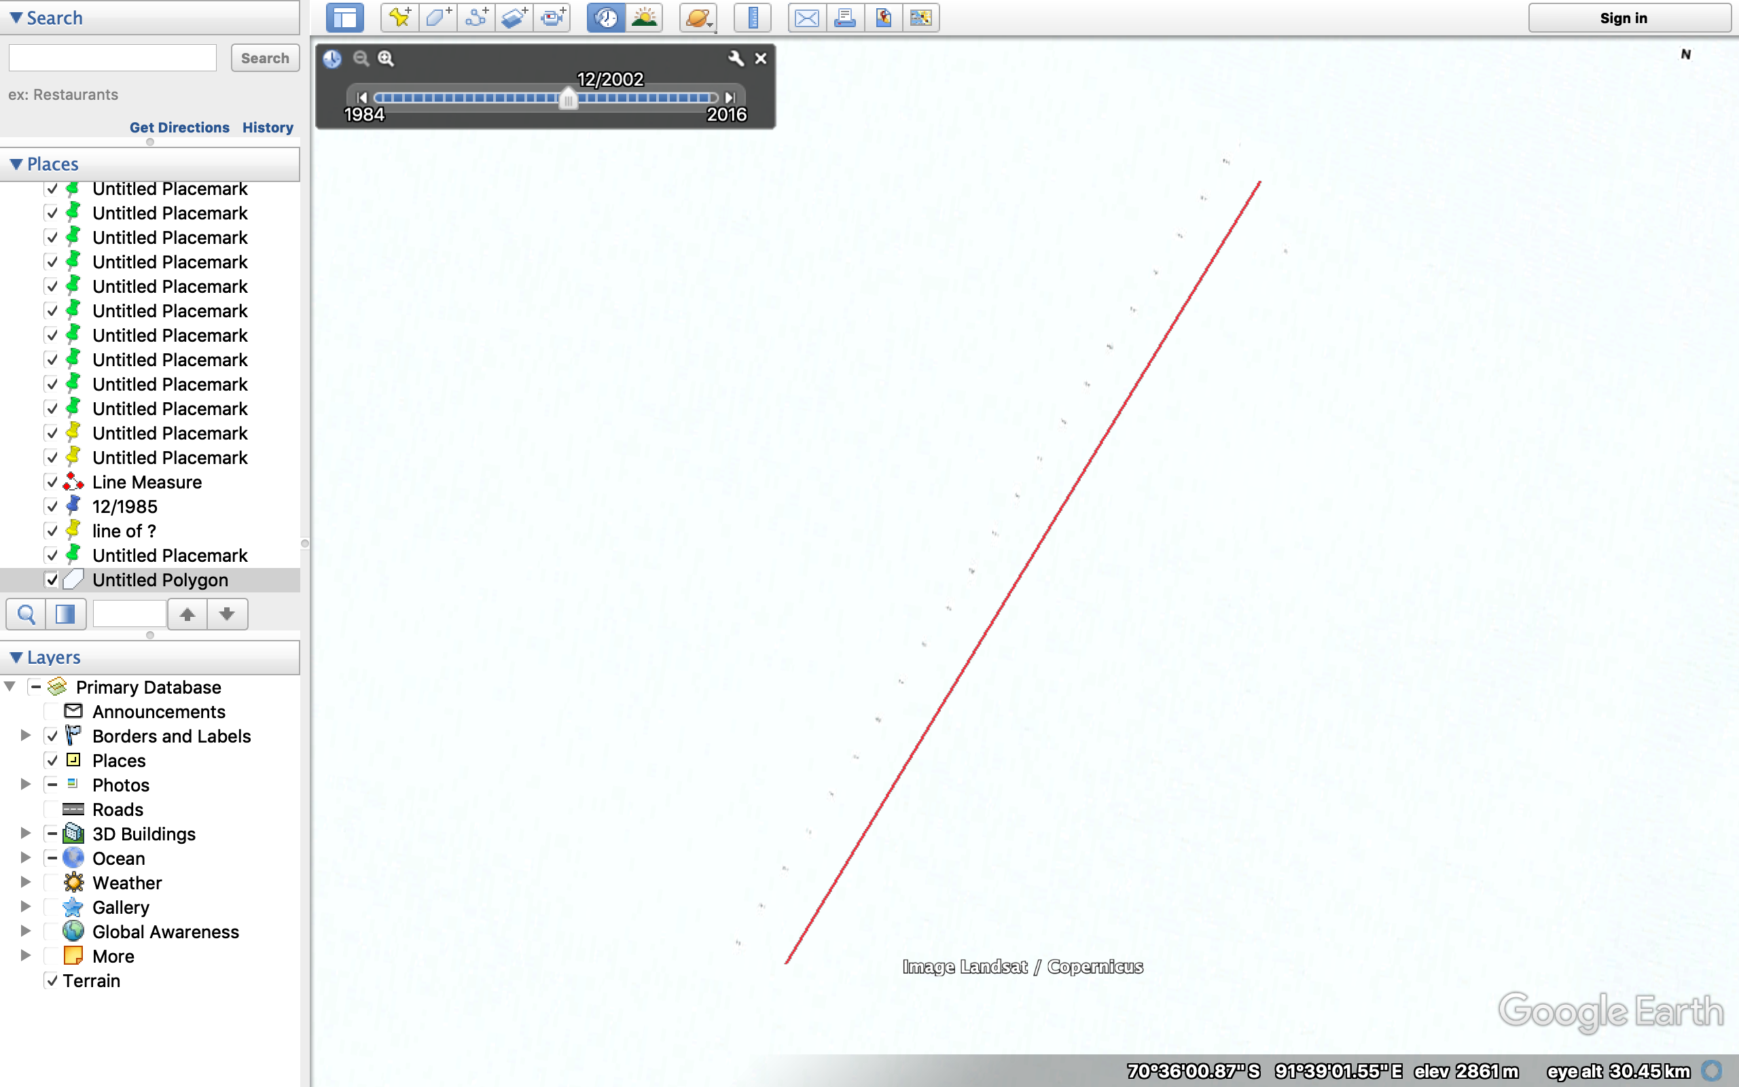Collapse the Places panel
Screen dimensions: 1739x1087
(16, 164)
